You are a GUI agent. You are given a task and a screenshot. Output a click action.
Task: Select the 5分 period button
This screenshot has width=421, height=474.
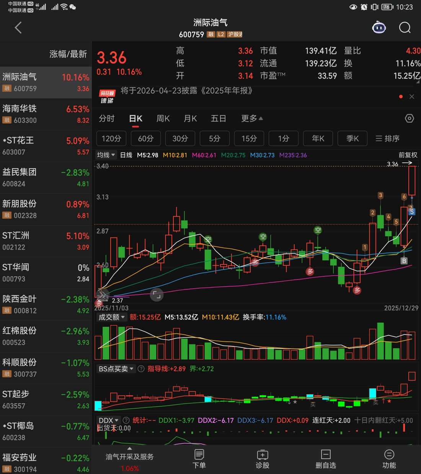tap(215, 138)
